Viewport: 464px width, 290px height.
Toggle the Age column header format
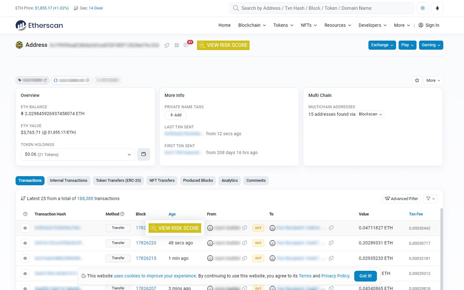(x=172, y=214)
